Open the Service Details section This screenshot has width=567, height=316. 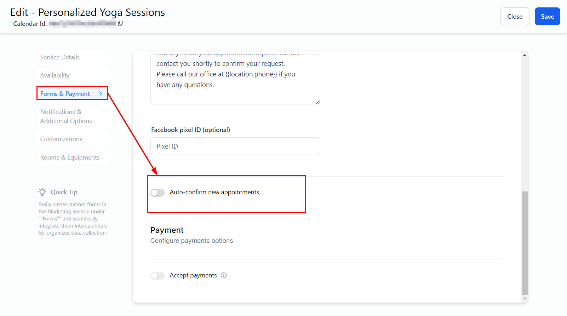click(x=60, y=57)
